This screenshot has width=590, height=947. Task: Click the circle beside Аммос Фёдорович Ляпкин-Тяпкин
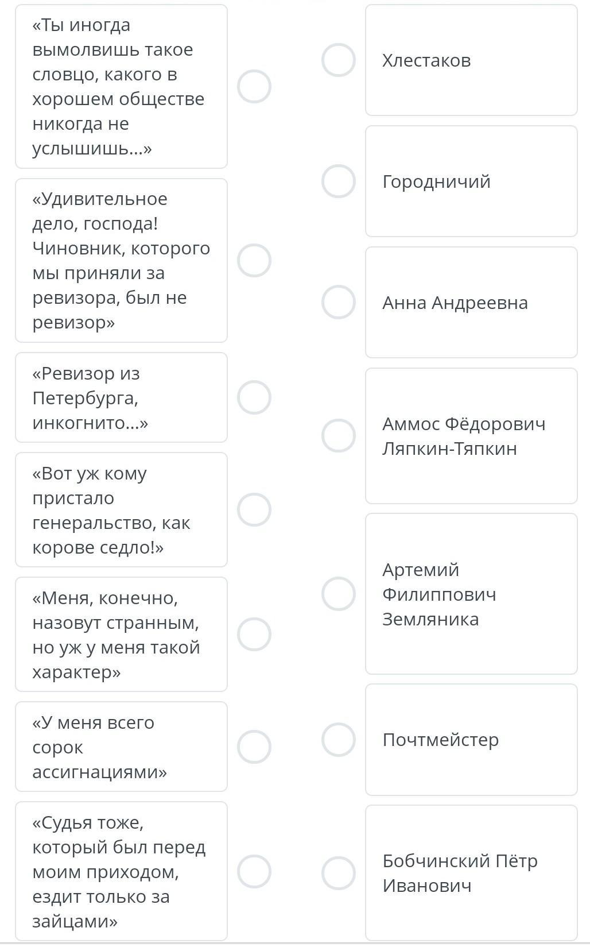click(x=339, y=436)
